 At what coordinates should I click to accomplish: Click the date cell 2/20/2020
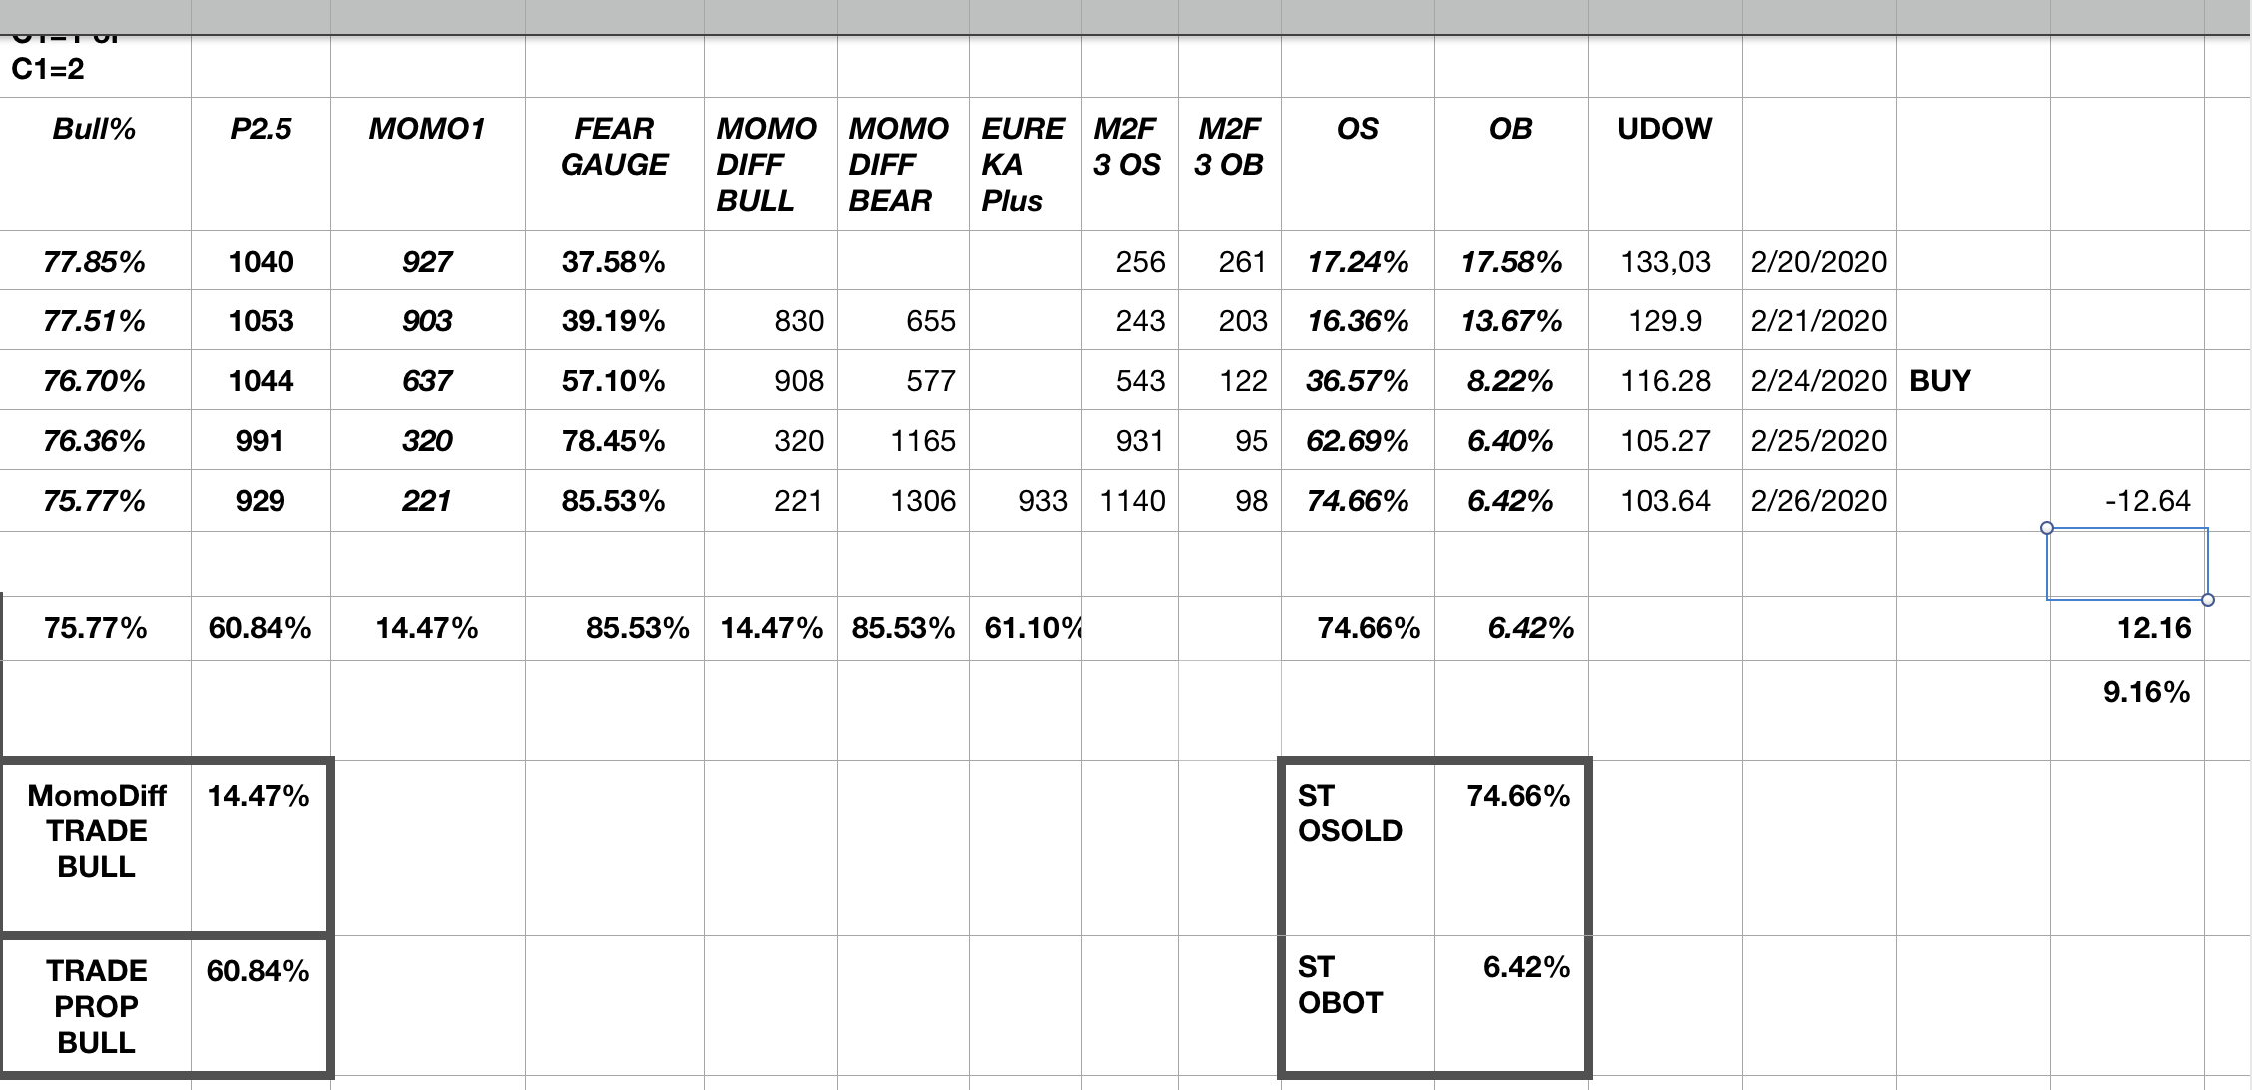click(x=1818, y=262)
